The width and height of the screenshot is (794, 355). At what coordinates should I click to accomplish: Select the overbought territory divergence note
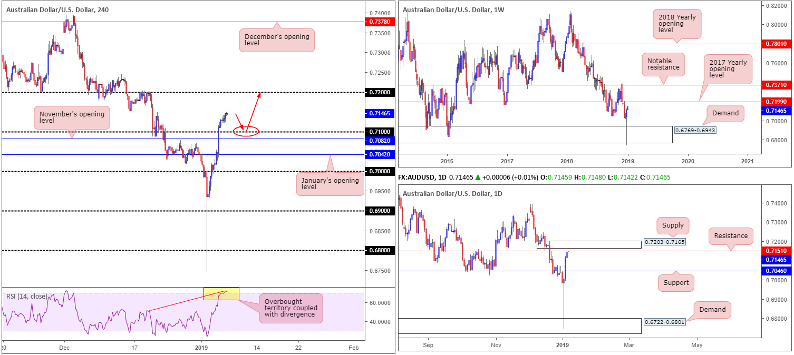pos(291,308)
